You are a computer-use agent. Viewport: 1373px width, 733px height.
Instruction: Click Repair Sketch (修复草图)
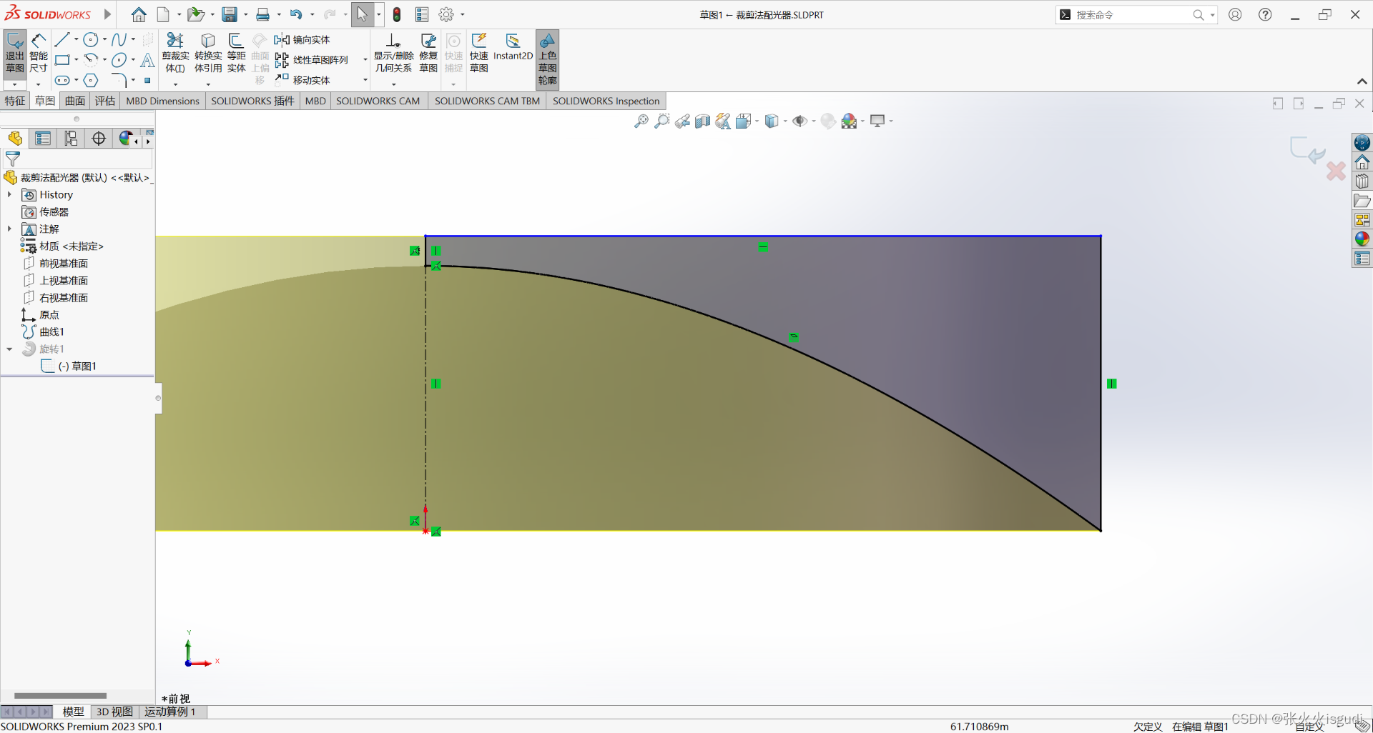pyautogui.click(x=428, y=54)
